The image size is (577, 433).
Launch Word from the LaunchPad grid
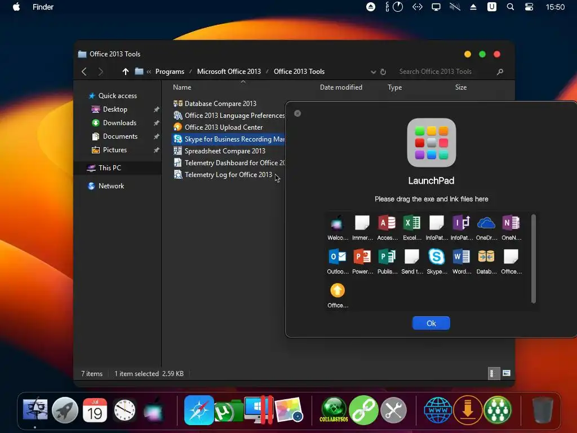click(x=461, y=262)
